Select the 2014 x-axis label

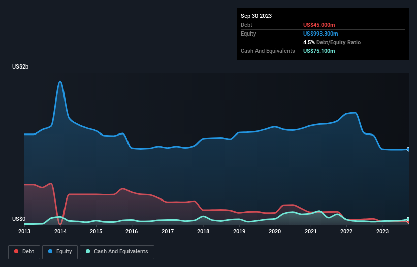tap(60, 231)
